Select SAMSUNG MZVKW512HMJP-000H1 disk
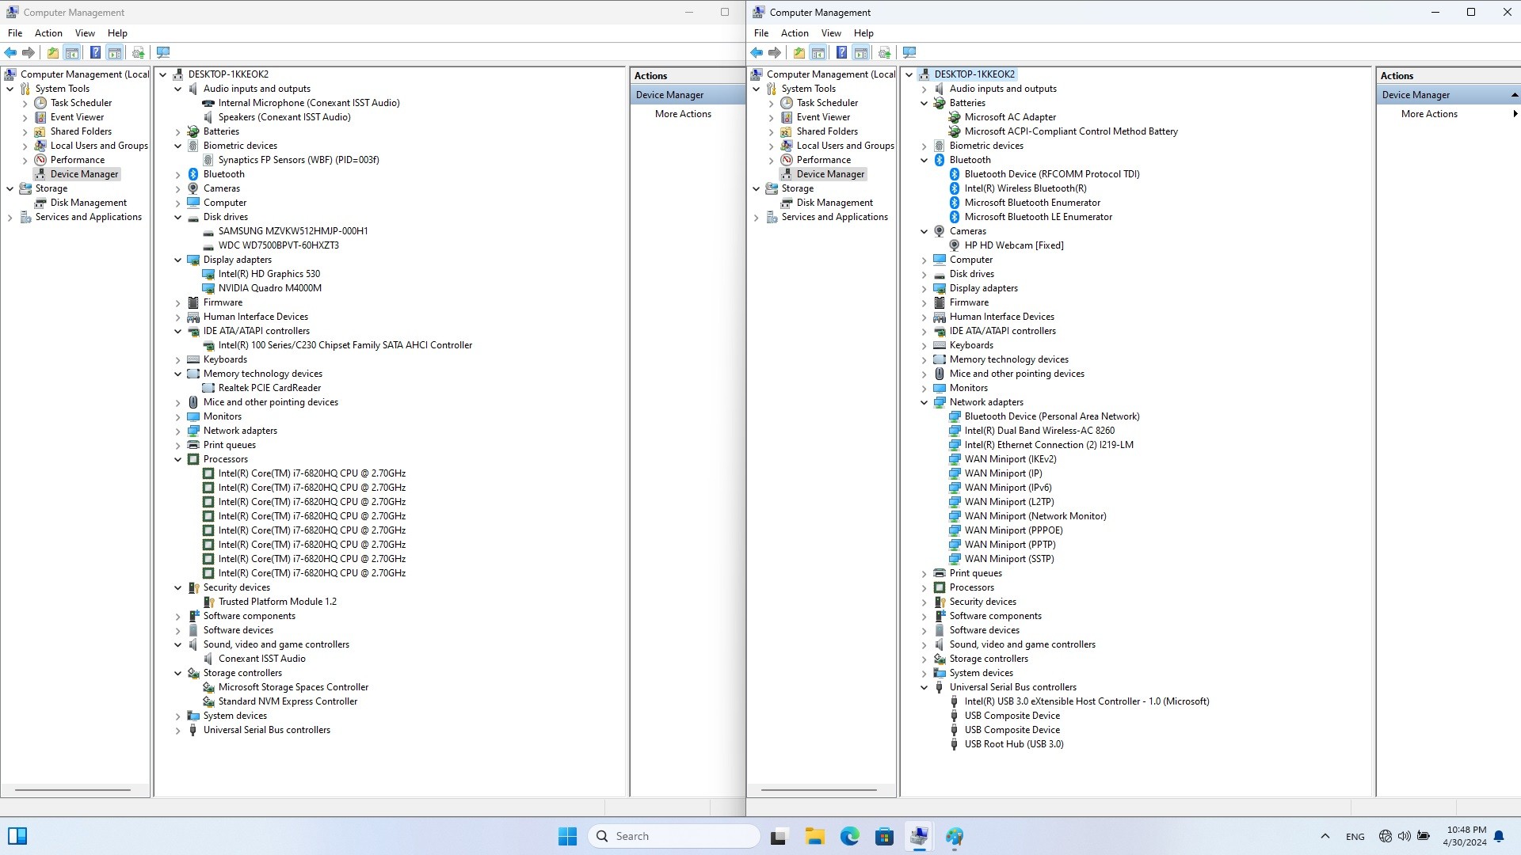This screenshot has width=1521, height=855. 292,231
